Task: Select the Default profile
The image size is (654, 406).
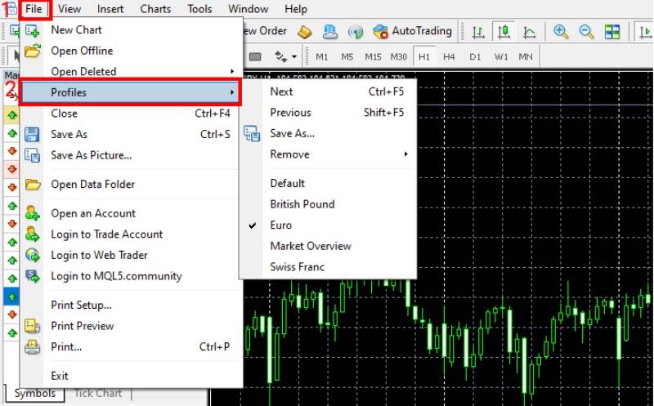Action: click(x=328, y=184)
